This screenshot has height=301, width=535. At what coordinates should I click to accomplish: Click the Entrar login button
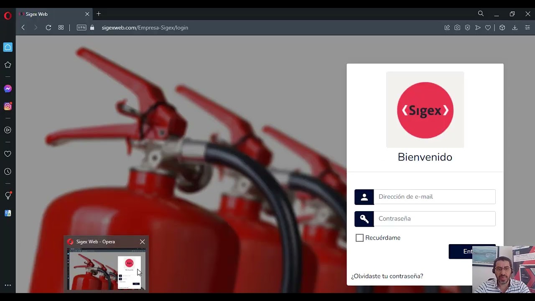tap(472, 252)
